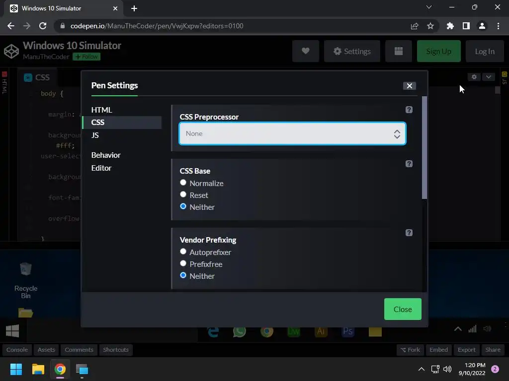Open CSS Base help question icon
This screenshot has height=381, width=509.
point(409,164)
